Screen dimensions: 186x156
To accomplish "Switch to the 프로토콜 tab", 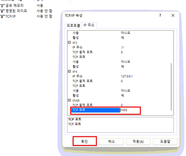I will coord(73,25).
